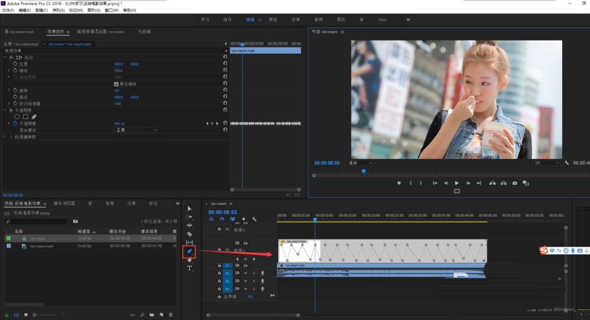Click Play in the Program monitor
590x320 pixels.
pos(457,183)
